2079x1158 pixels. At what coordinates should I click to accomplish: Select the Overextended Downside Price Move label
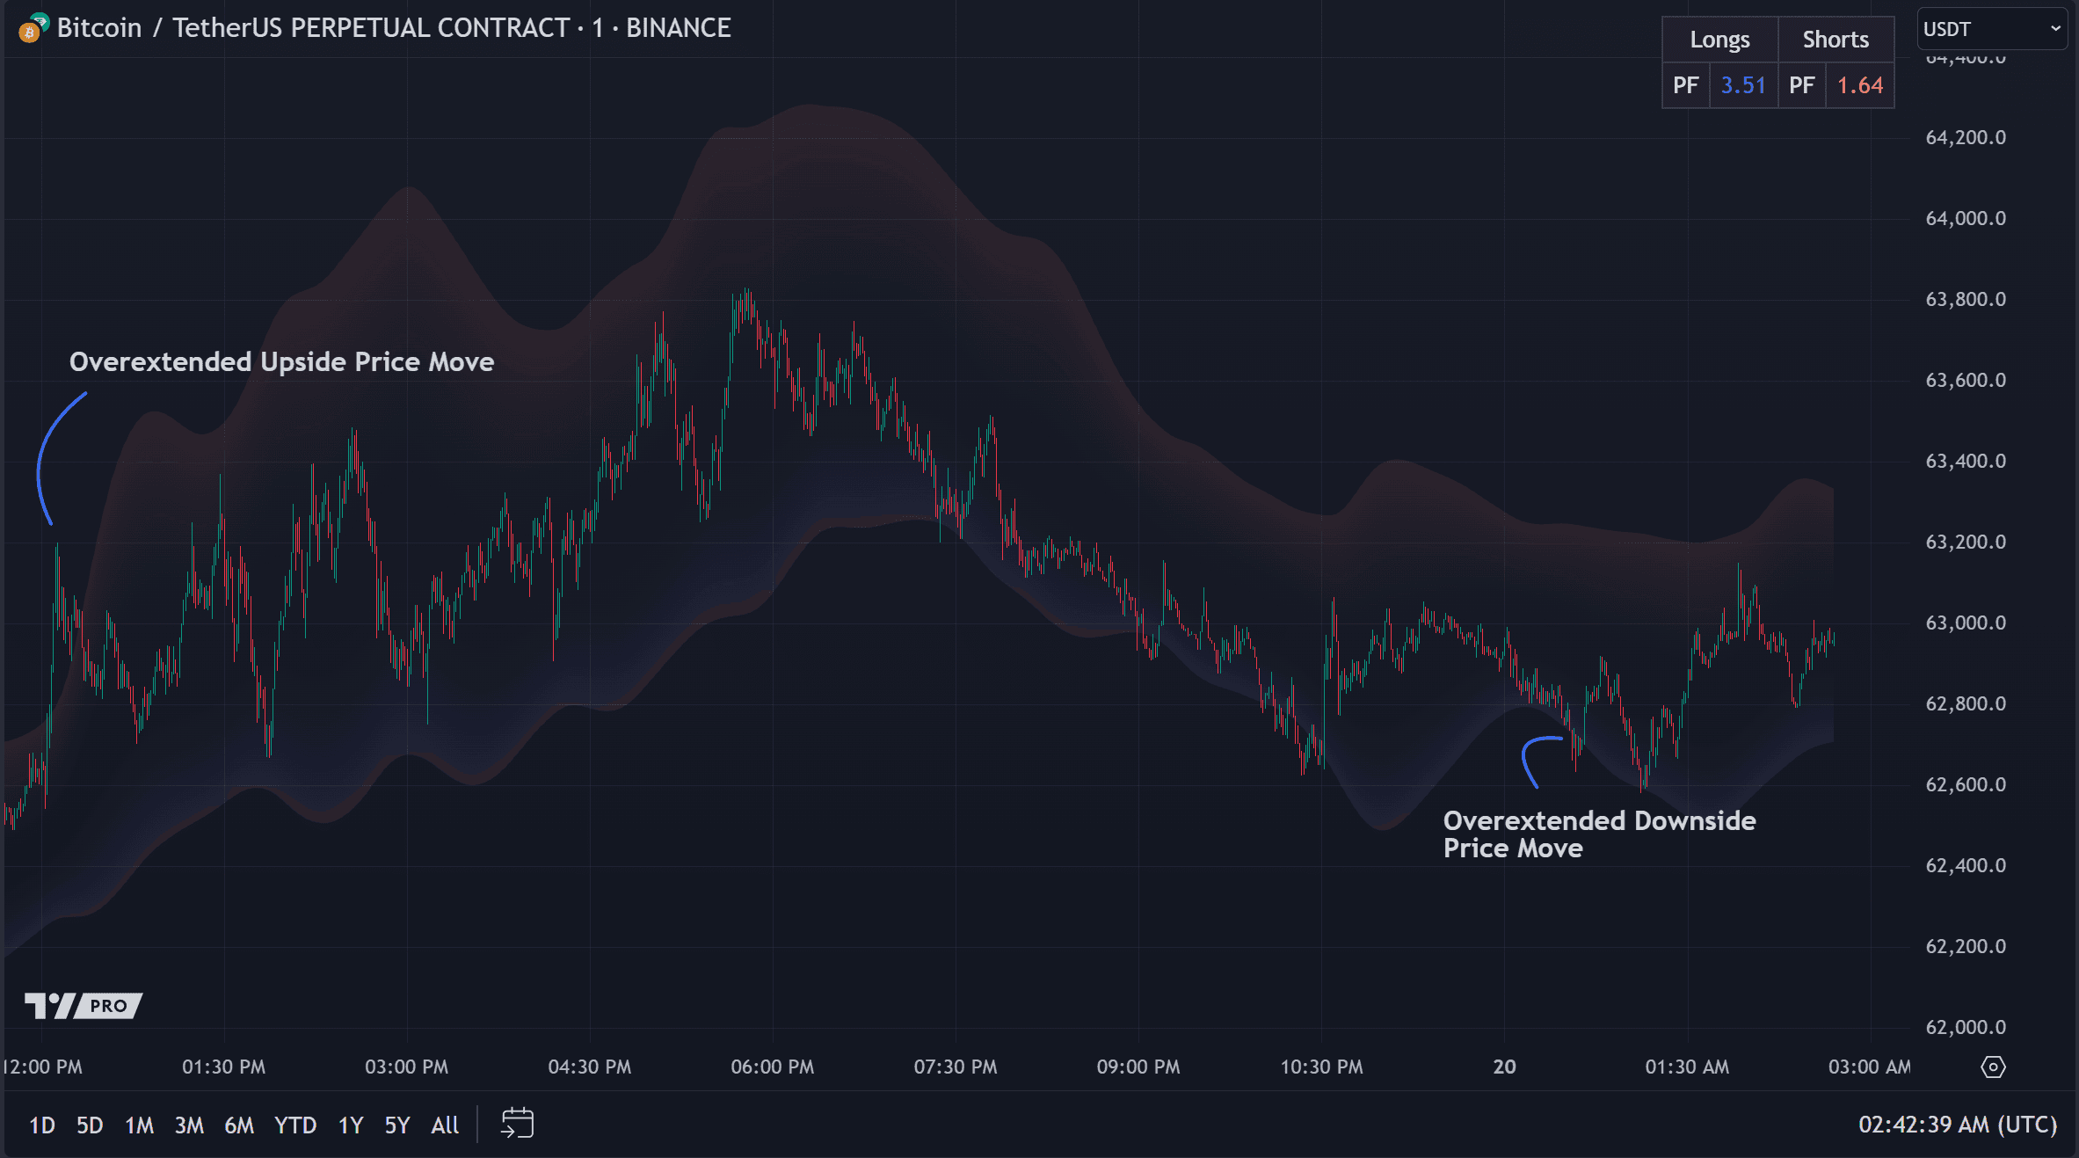[x=1599, y=834]
